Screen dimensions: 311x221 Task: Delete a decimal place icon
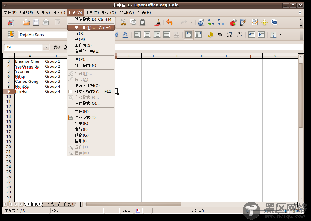[x=239, y=35]
